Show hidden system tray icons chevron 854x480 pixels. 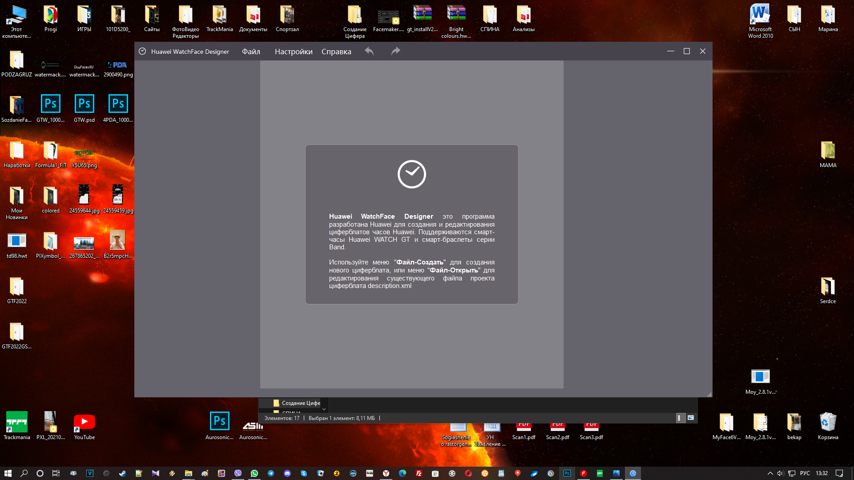(x=770, y=473)
